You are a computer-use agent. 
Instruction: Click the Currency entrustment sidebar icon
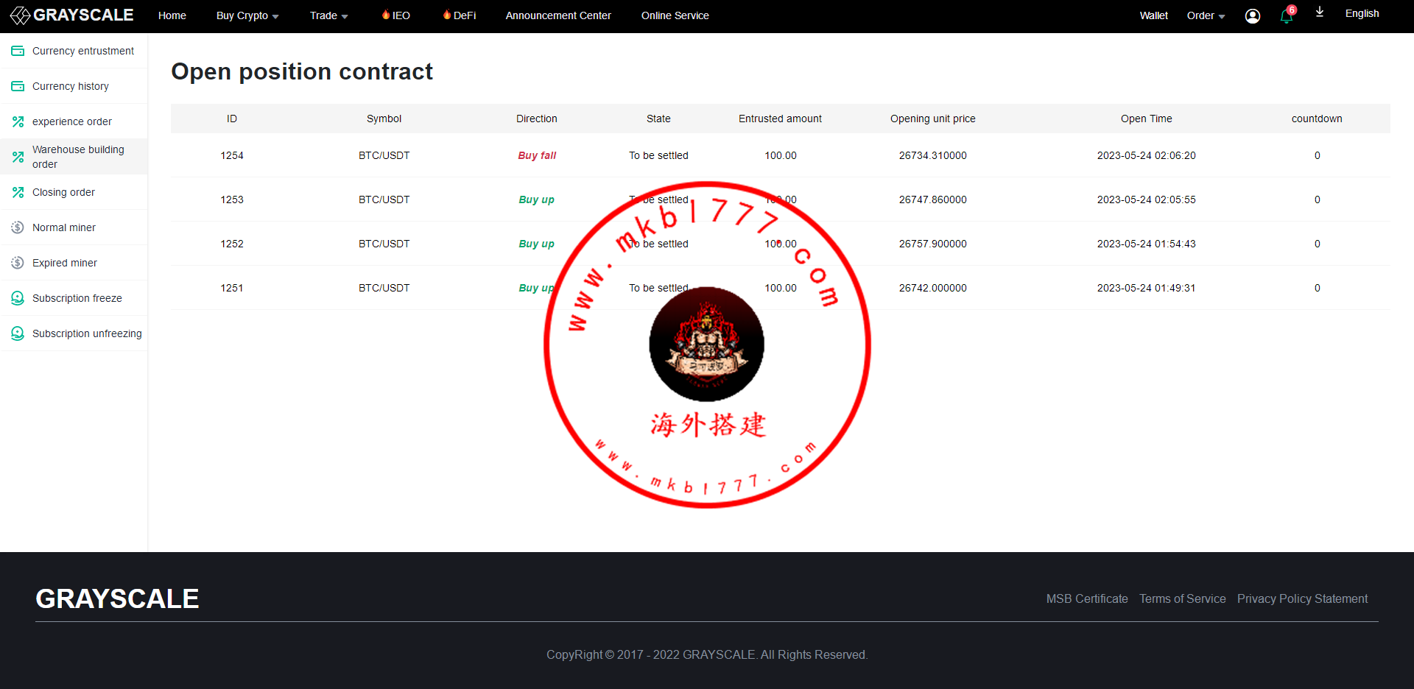[18, 51]
